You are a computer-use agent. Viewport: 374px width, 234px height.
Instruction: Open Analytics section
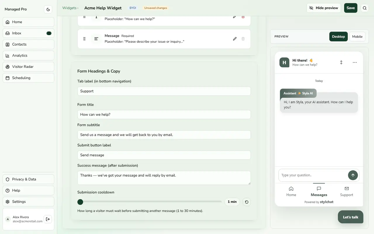(x=28, y=56)
